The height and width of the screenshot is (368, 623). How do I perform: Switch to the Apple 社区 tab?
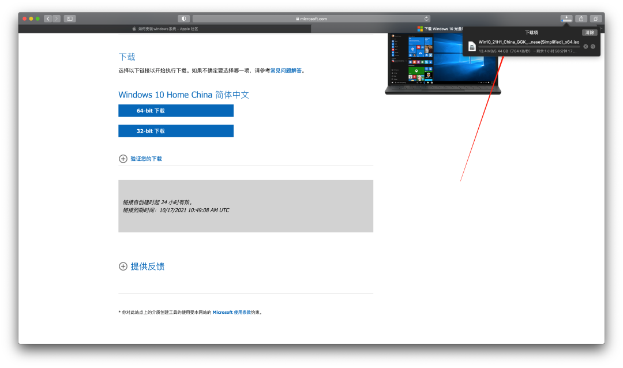[x=165, y=29]
